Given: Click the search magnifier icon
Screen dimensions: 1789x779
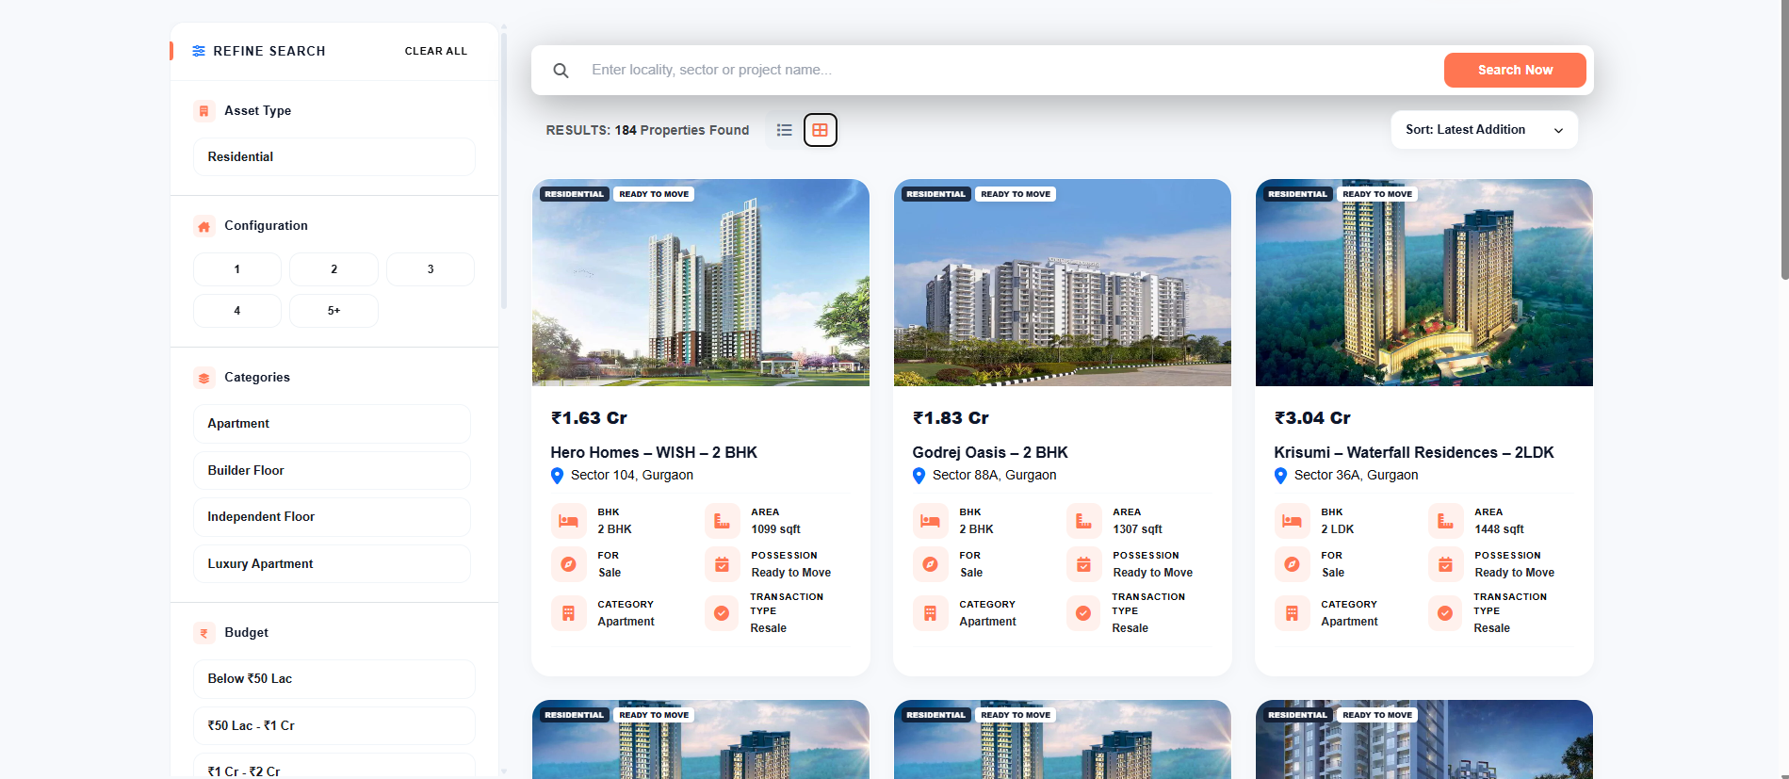Looking at the screenshot, I should [561, 71].
